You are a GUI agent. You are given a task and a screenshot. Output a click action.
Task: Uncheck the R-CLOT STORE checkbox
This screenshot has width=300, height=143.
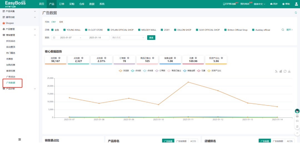click(x=86, y=30)
